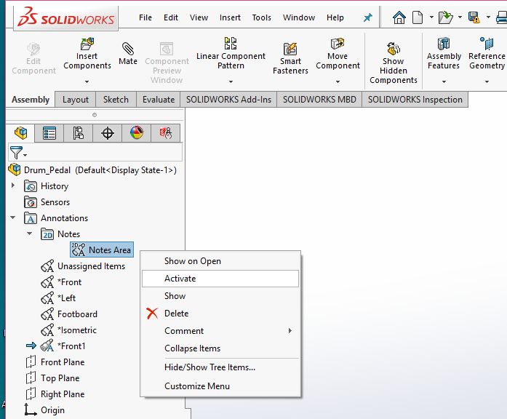Switch to SOLIDWORKS Add-Ins tab
507x419 pixels.
[228, 100]
